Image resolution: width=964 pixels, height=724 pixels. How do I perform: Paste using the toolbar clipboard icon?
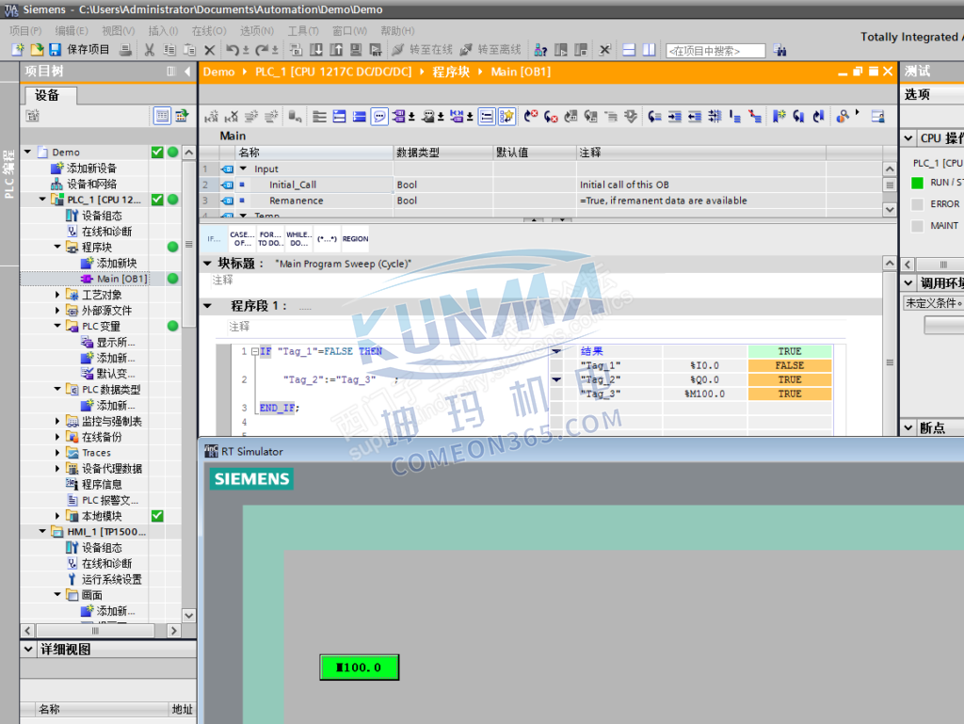[189, 50]
